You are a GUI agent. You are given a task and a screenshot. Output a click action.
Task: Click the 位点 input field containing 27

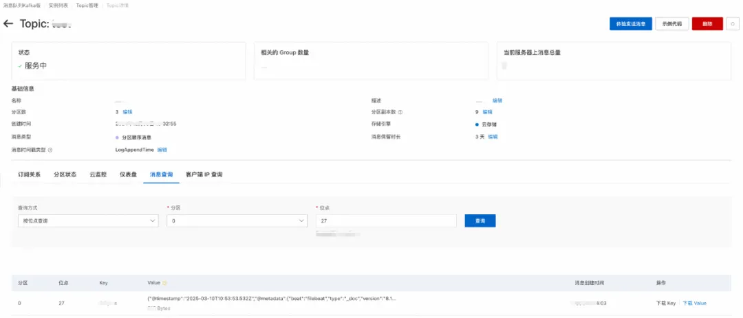point(386,221)
